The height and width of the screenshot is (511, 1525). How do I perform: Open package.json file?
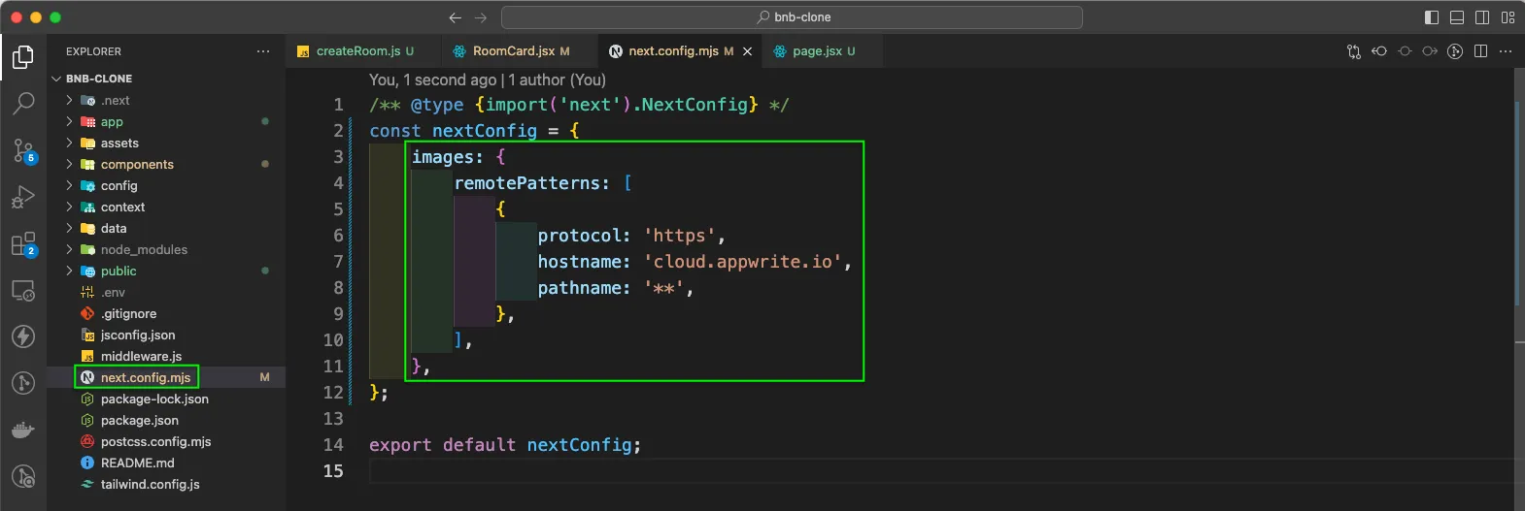tap(166, 420)
